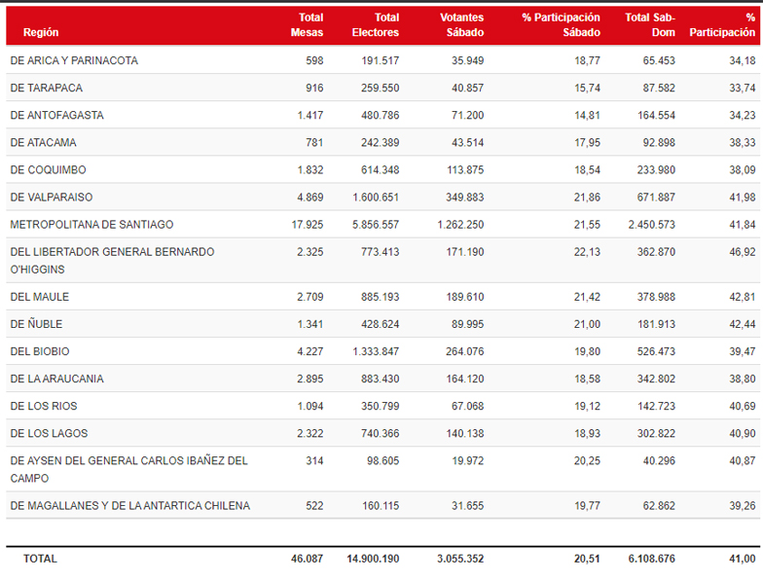The image size is (763, 580).
Task: Select the DE ARICA Y PARINACOTA row
Action: tap(74, 60)
